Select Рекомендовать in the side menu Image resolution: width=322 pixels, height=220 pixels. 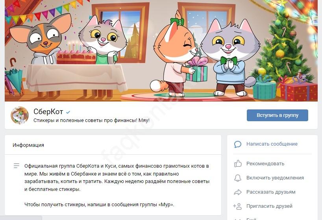(x=265, y=164)
